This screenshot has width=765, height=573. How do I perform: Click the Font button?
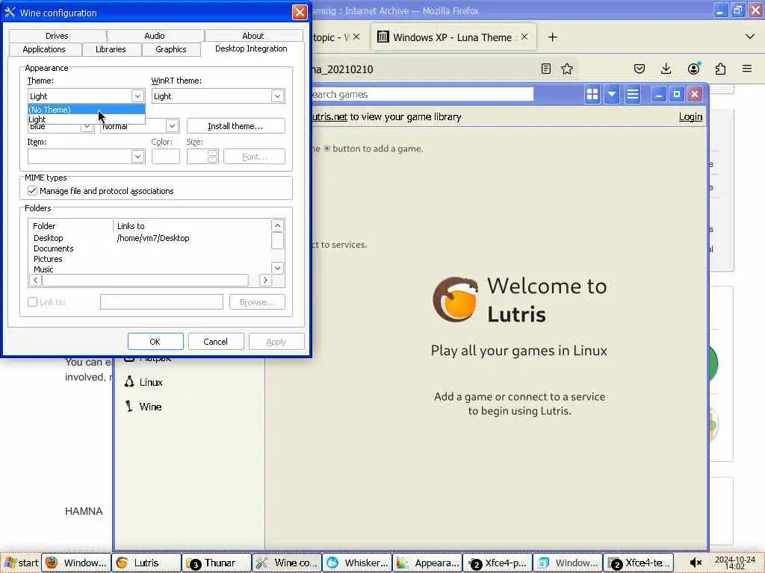pyautogui.click(x=254, y=157)
